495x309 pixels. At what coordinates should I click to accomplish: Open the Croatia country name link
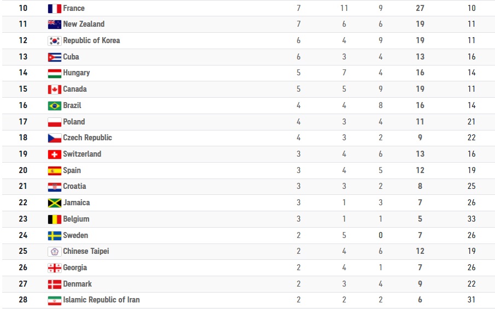pyautogui.click(x=74, y=186)
